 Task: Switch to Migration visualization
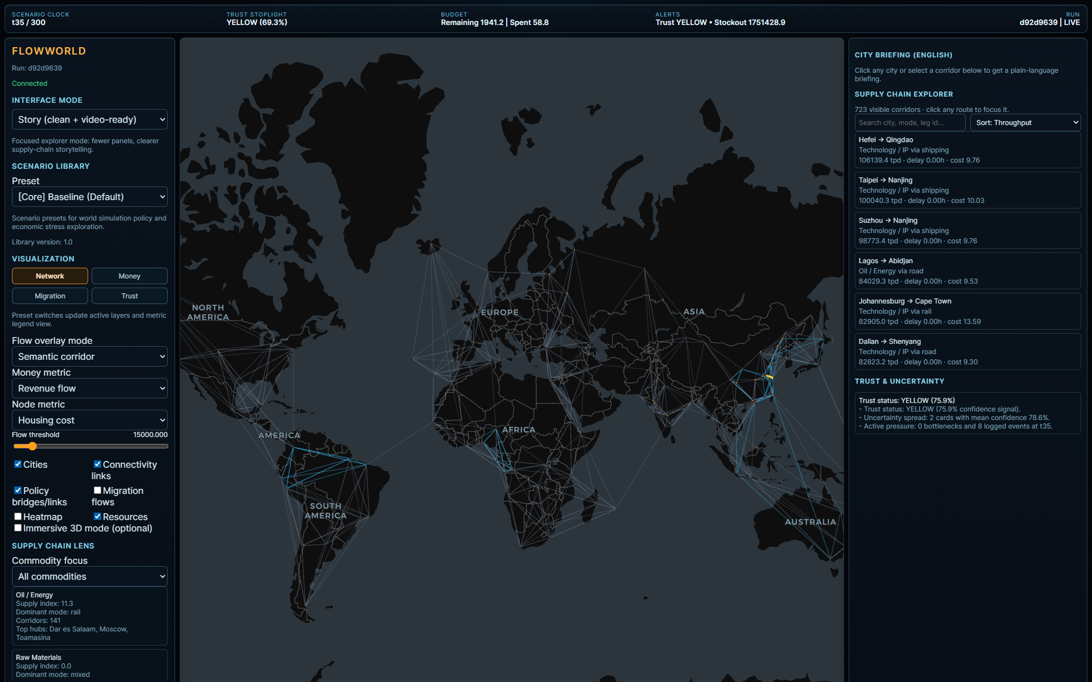click(x=50, y=296)
